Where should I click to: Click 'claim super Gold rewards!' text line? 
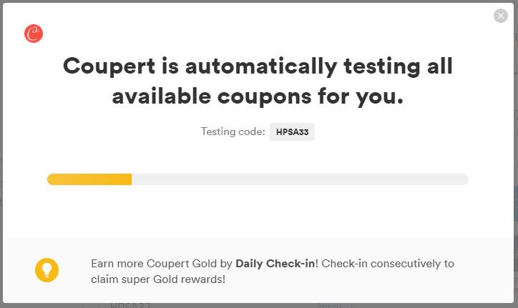tap(158, 279)
